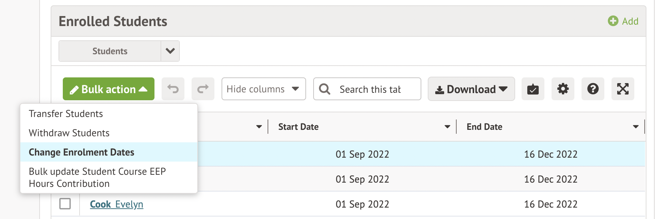The height and width of the screenshot is (219, 655).
Task: Tick the checkbox for Cook Evelyn
Action: click(65, 204)
